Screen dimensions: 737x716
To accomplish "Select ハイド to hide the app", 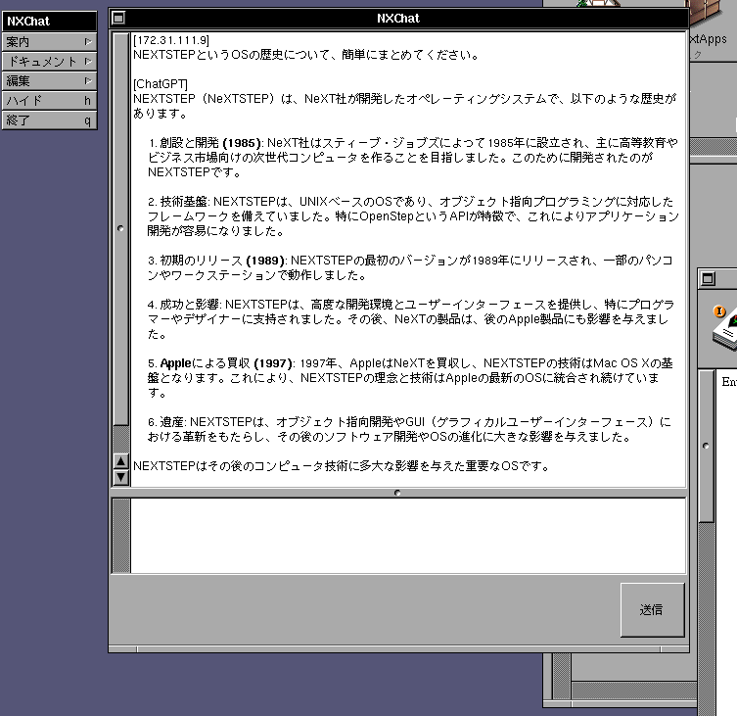I will (49, 100).
